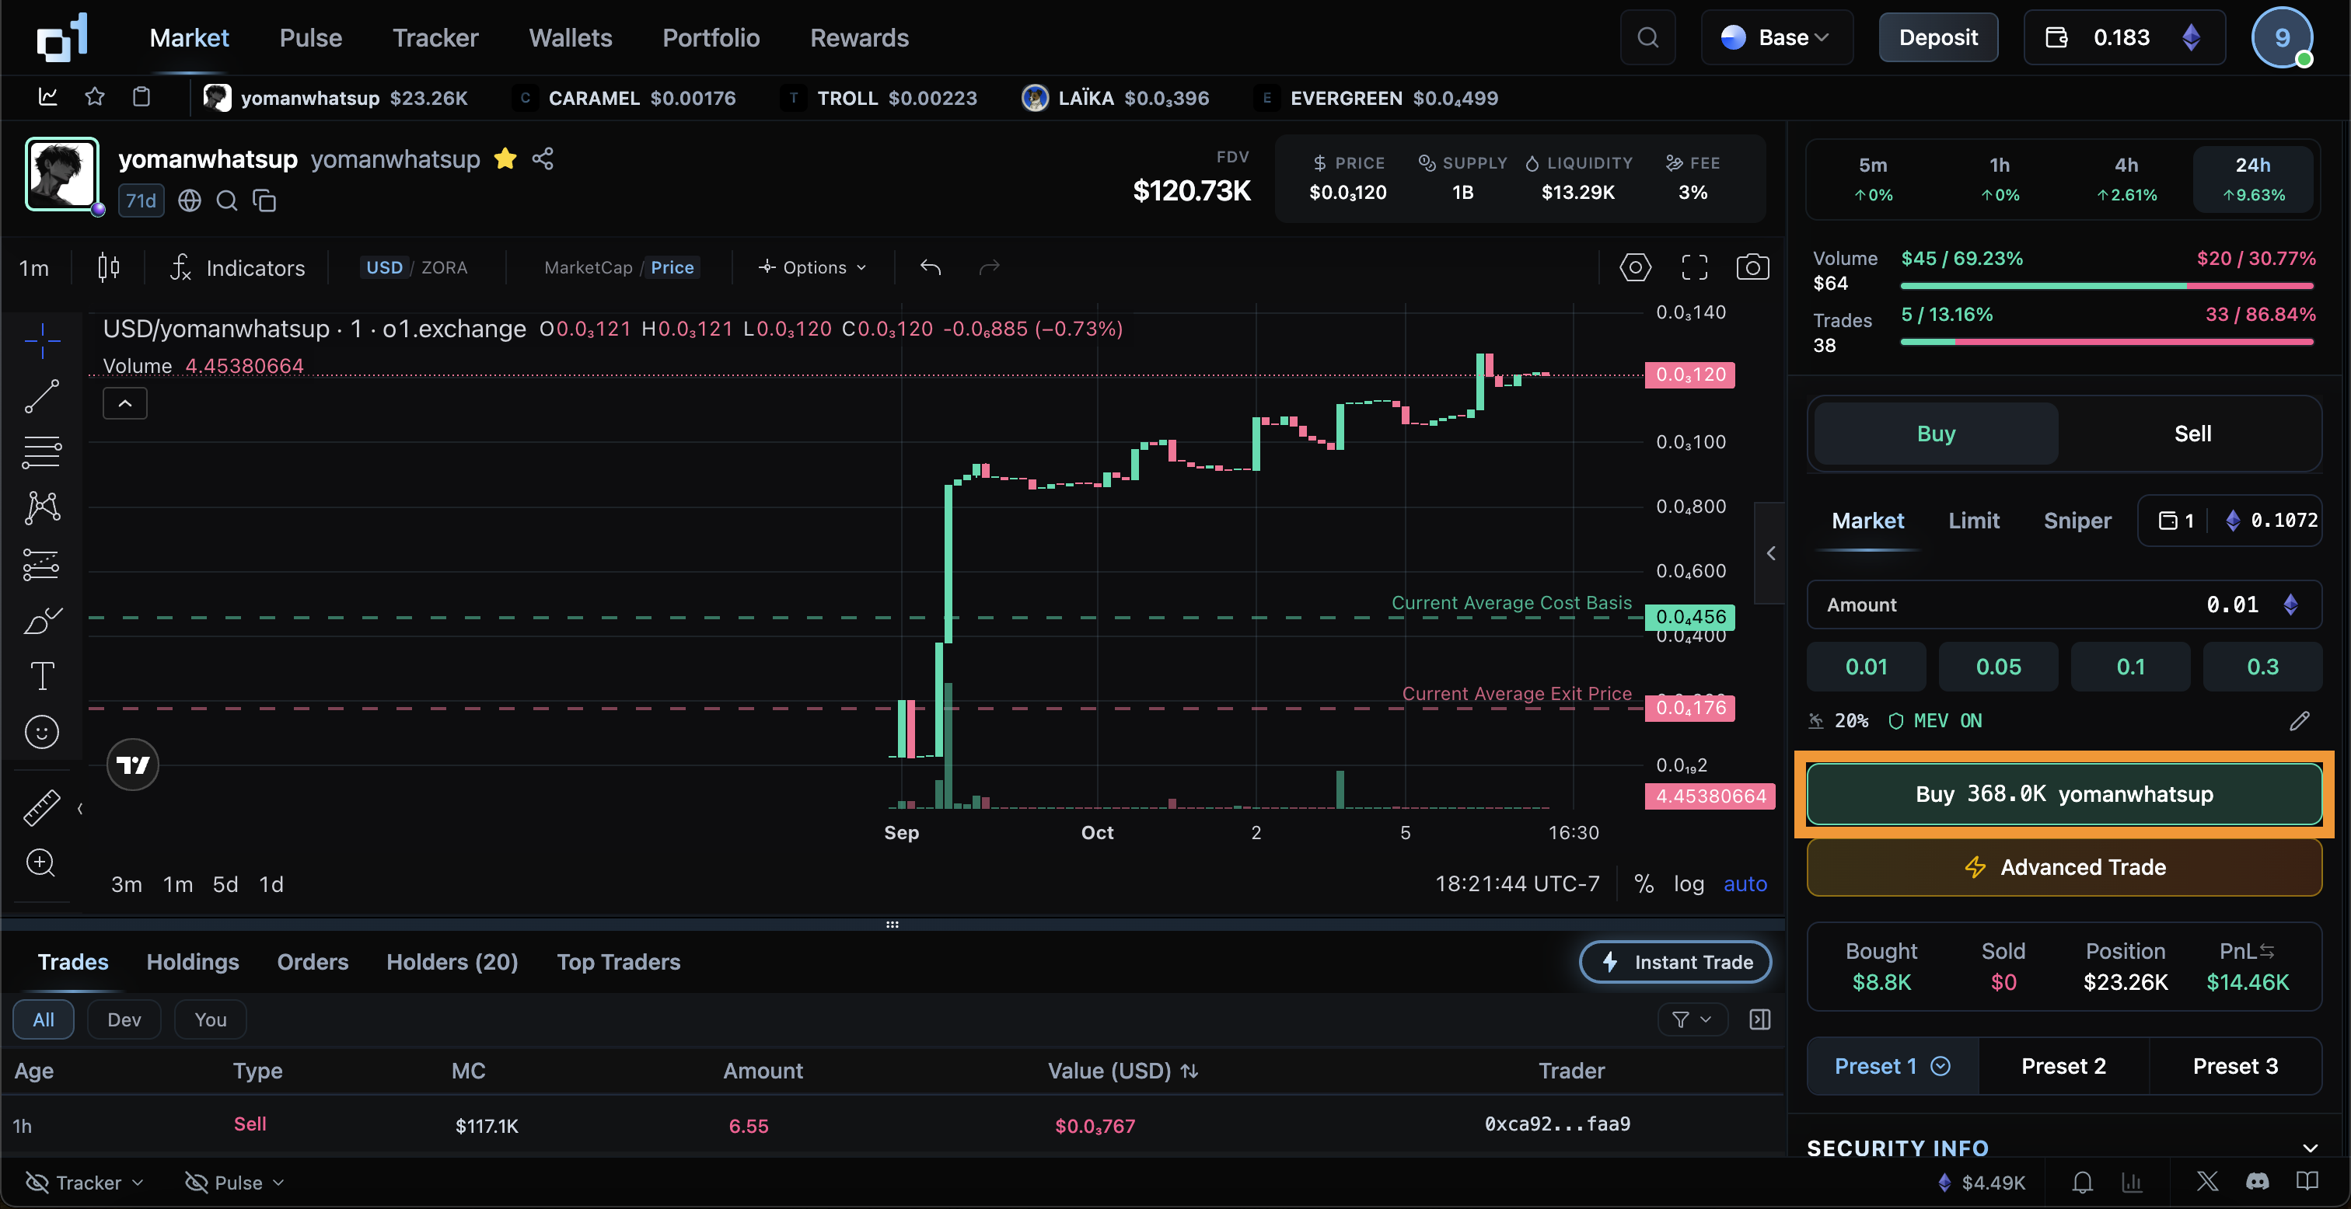Click the chart screenshot camera icon
The image size is (2351, 1209).
1752,267
